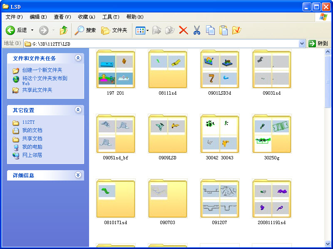This screenshot has width=333, height=249.
Task: Open the 112TY parent folder link
Action: pyautogui.click(x=28, y=122)
